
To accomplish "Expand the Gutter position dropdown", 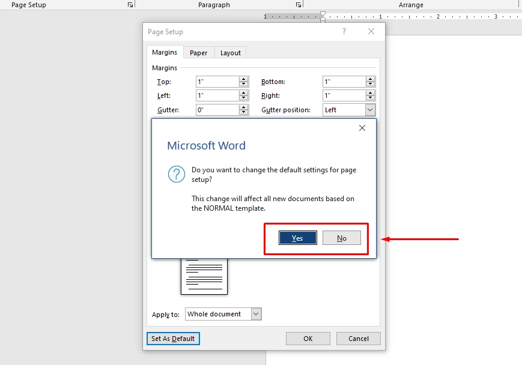I will pyautogui.click(x=370, y=110).
